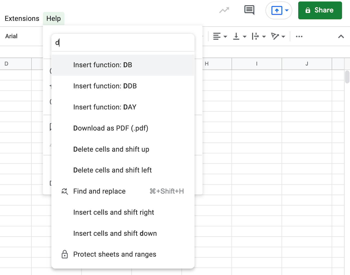Open the text rotation dropdown arrow
This screenshot has width=350, height=275.
[284, 37]
